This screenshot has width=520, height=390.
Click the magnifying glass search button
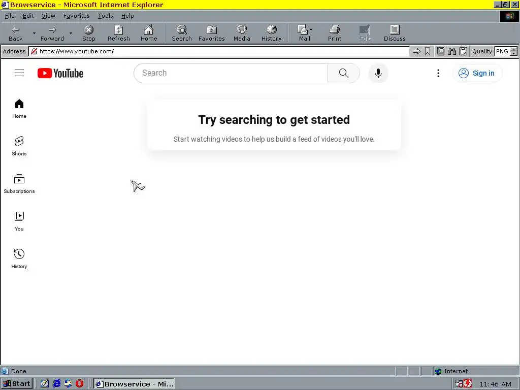click(344, 73)
